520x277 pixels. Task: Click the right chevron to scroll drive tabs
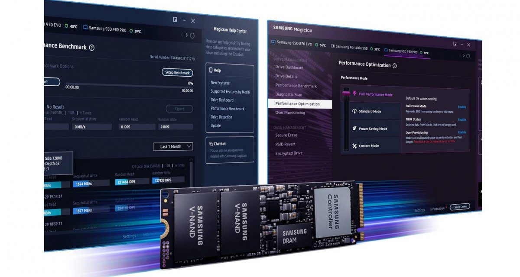[464, 55]
